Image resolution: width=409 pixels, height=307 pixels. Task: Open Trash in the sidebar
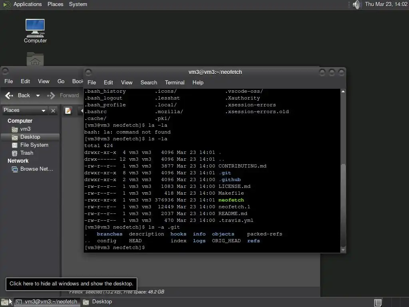pyautogui.click(x=27, y=153)
